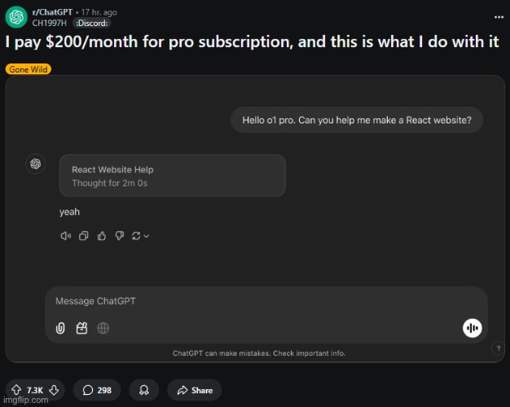510x407 pixels.
Task: Open the post options three-dot menu
Action: [x=499, y=17]
